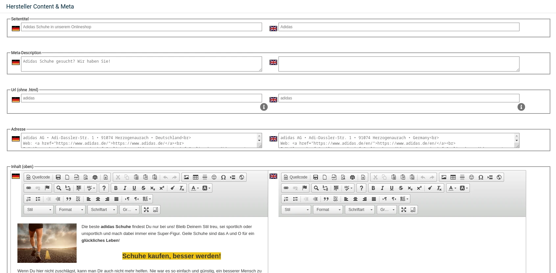Click Print icon in German editor
556x273 pixels.
coord(95,177)
